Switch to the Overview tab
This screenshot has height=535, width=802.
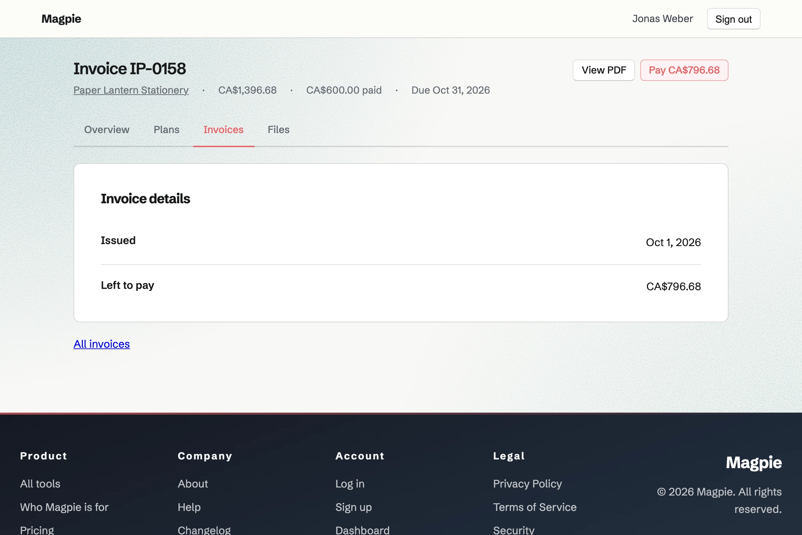(107, 130)
